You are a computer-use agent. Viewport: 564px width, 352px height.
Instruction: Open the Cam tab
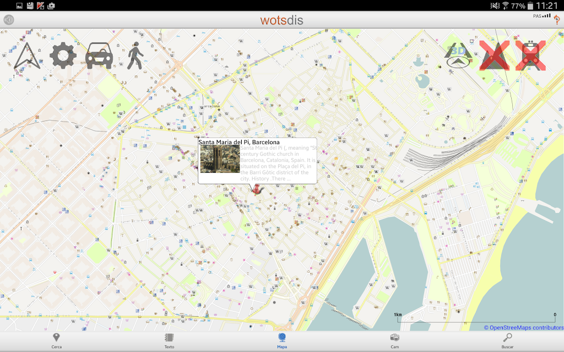pyautogui.click(x=394, y=341)
